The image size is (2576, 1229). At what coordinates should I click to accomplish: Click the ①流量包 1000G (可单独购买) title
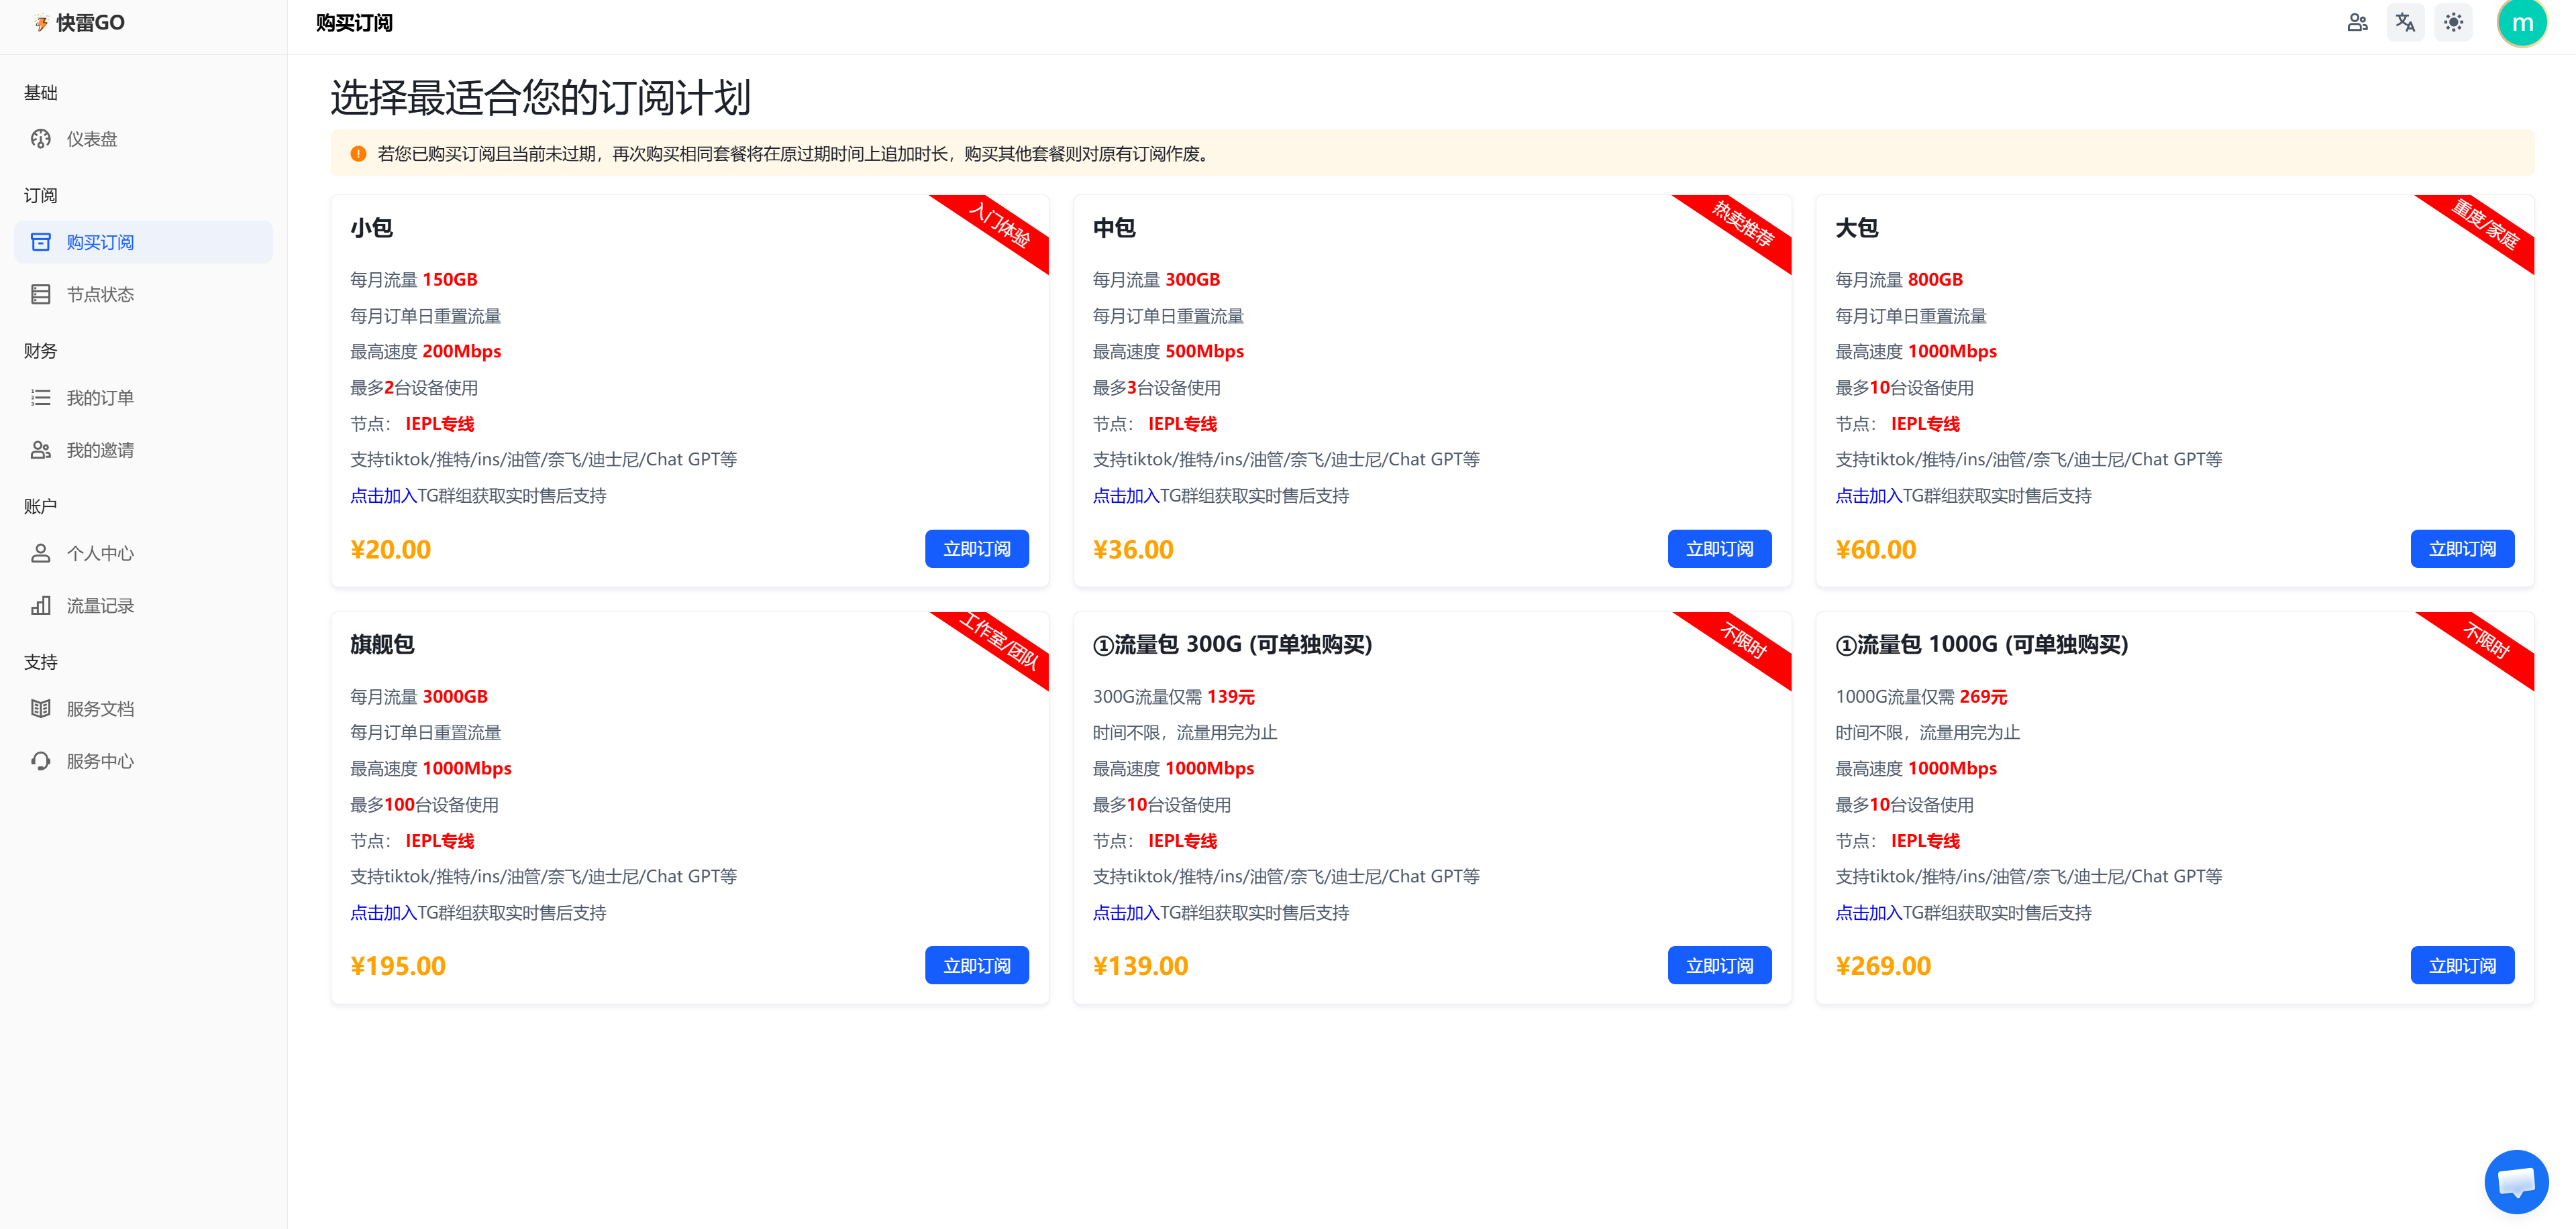coord(1982,644)
